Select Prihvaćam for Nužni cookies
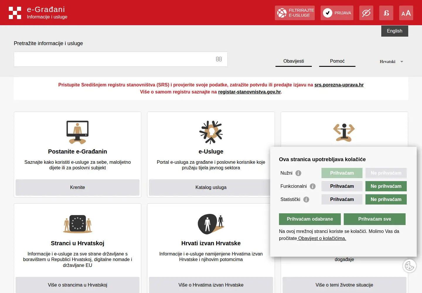422x293 pixels. [342, 173]
